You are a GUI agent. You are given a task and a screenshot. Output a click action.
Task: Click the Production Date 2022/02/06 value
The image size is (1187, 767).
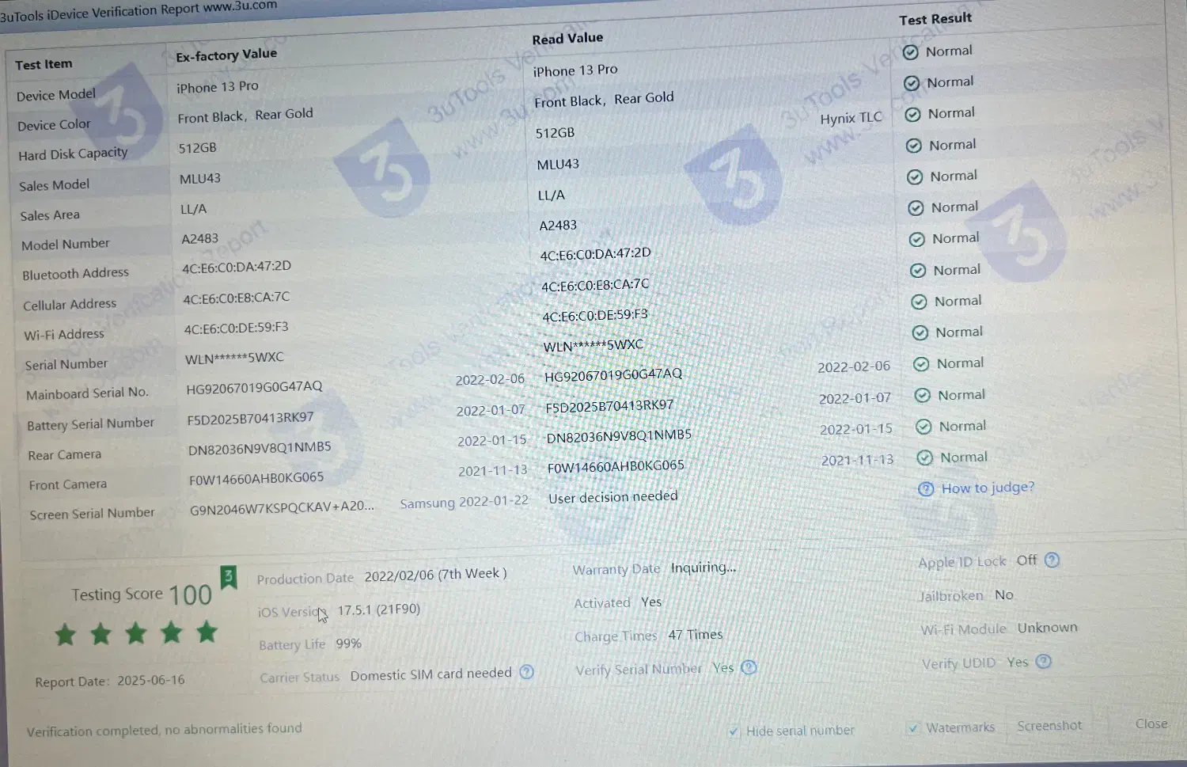pyautogui.click(x=435, y=575)
